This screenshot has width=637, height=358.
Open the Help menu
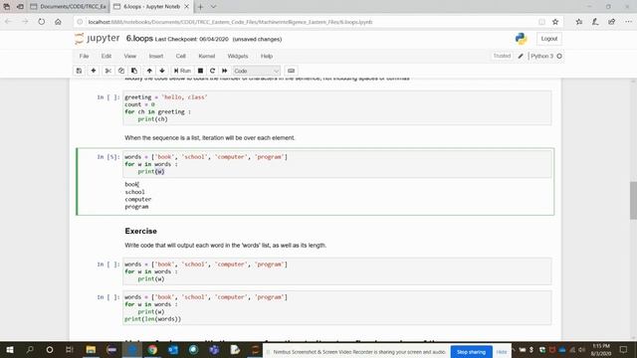coord(267,56)
